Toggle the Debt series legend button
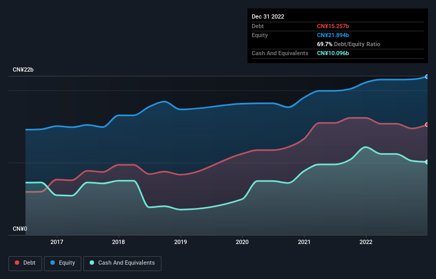Viewport: 436px width, 279px height. click(25, 263)
